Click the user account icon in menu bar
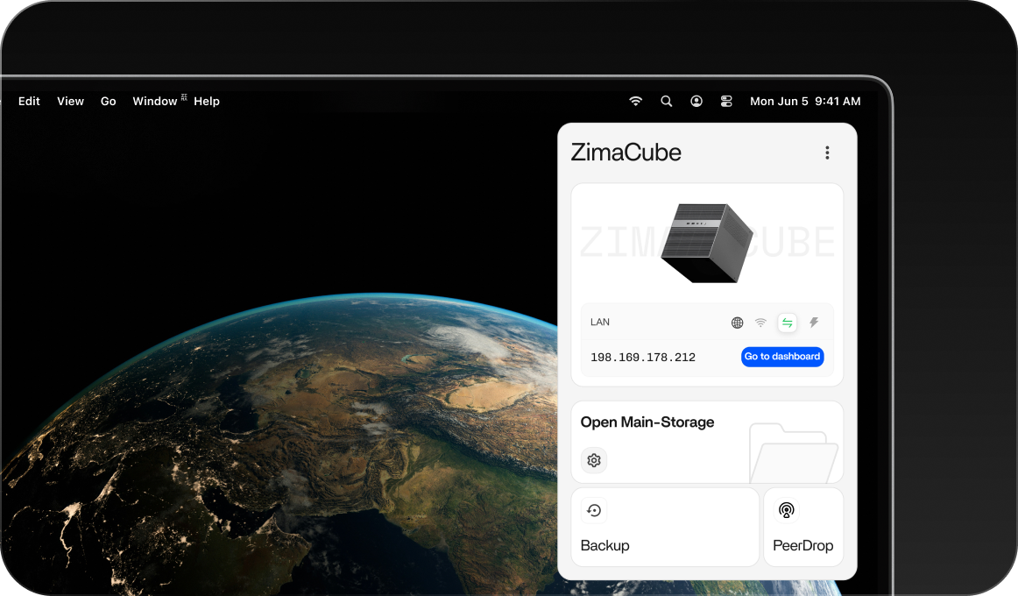The image size is (1018, 596). pos(696,102)
